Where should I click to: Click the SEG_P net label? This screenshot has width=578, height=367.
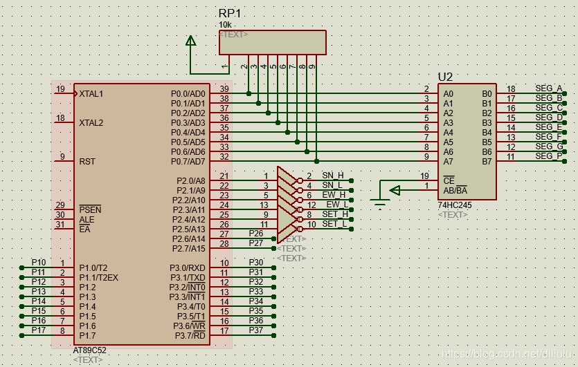point(548,156)
